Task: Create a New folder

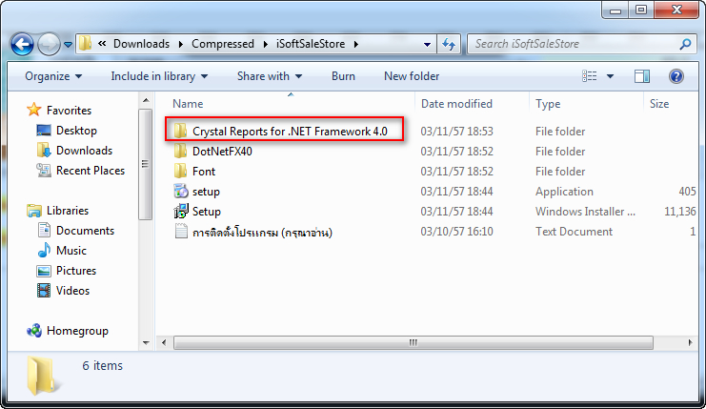Action: (x=412, y=76)
